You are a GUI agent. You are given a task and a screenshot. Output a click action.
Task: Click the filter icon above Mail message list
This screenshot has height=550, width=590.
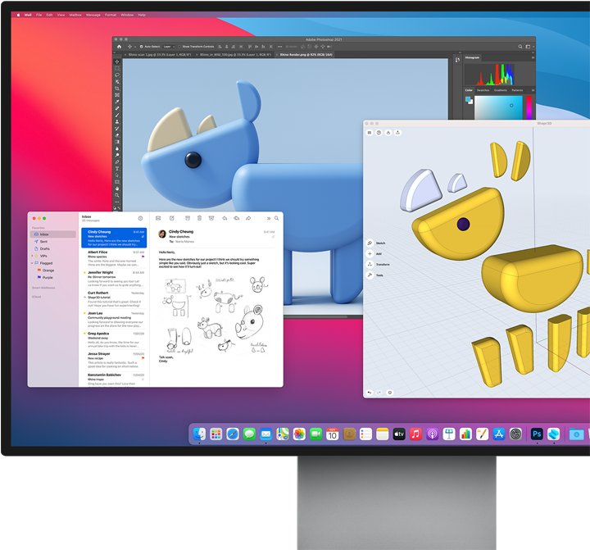[x=140, y=218]
